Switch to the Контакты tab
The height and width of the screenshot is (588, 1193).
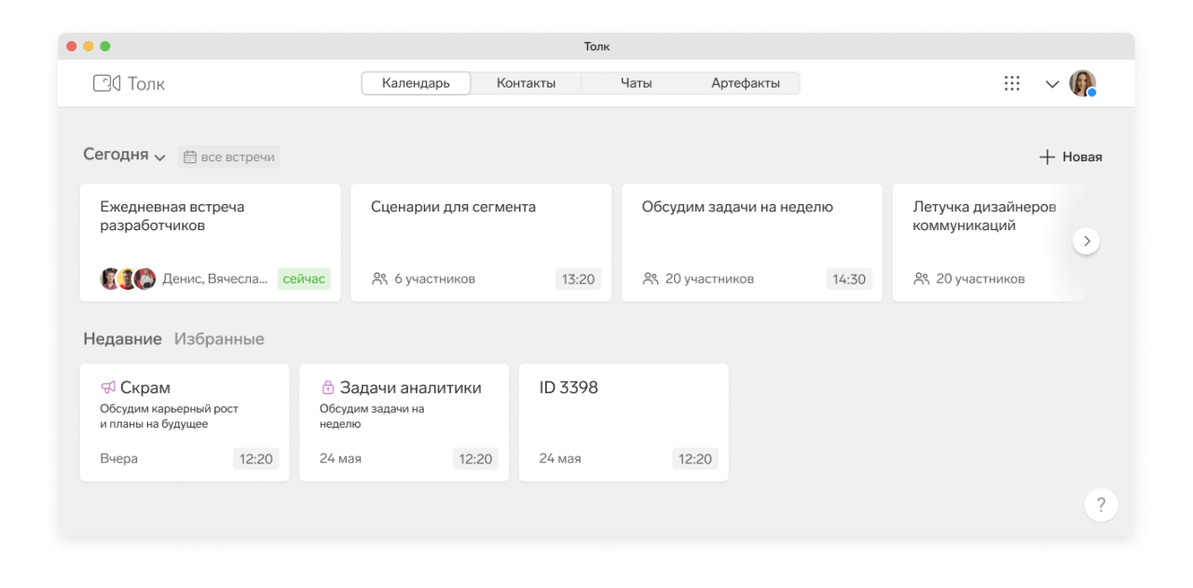click(526, 84)
